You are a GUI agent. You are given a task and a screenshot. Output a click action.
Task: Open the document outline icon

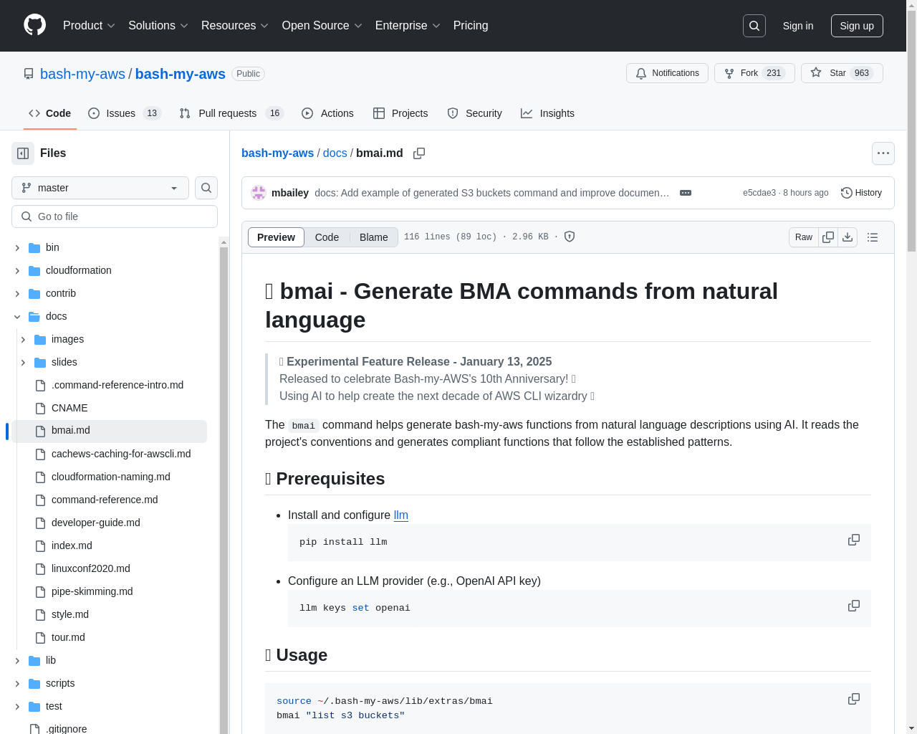[873, 237]
